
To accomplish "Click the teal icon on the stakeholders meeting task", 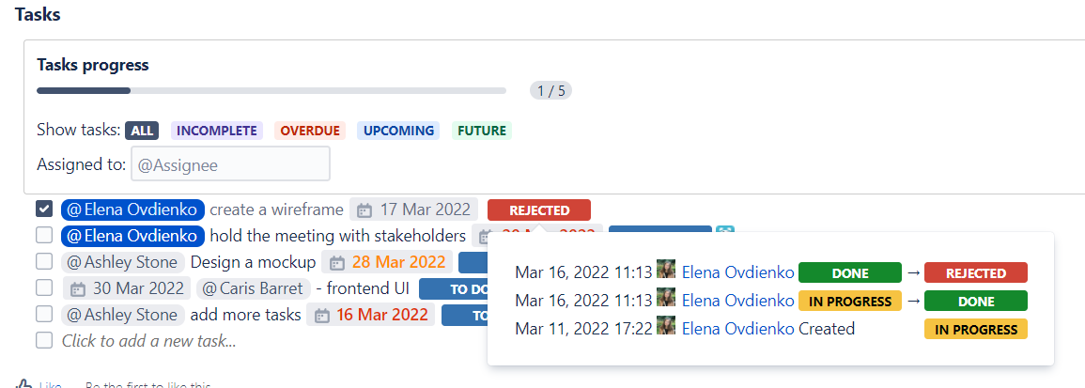I will [x=724, y=233].
